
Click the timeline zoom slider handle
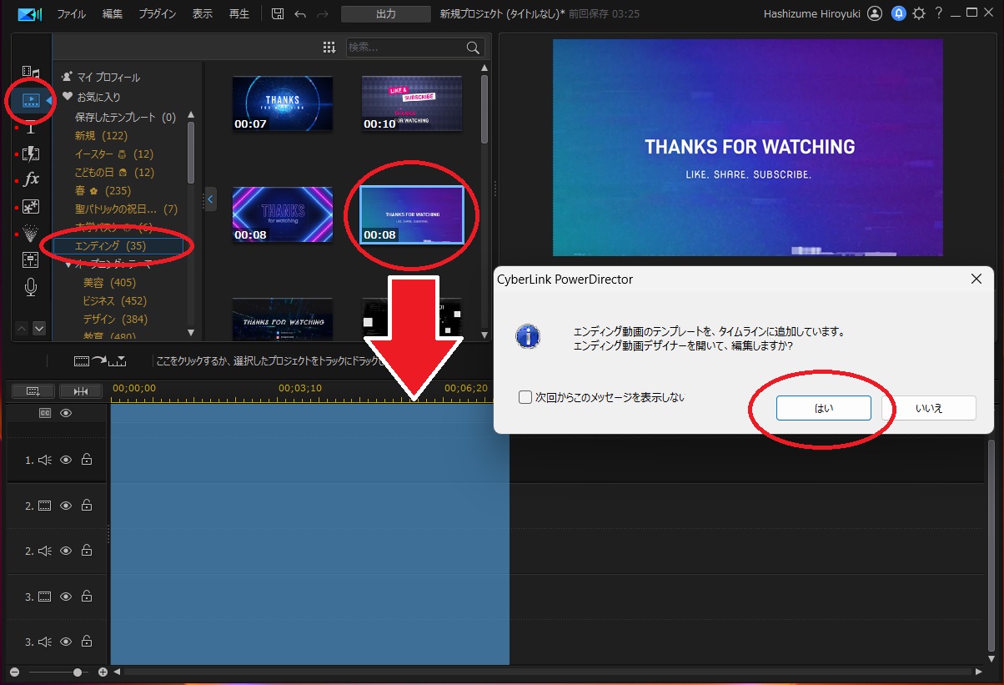pyautogui.click(x=78, y=672)
